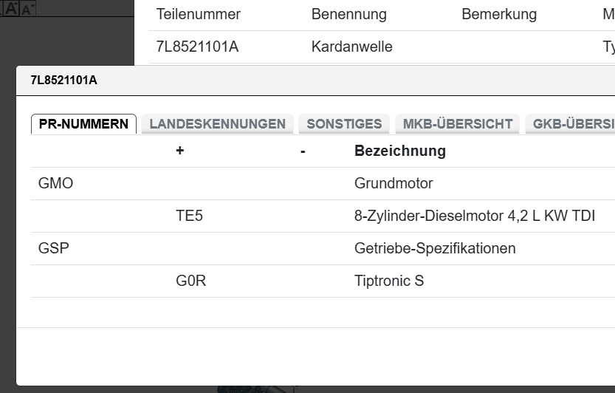Click the Tiptronic S description
This screenshot has width=615, height=393.
tap(389, 281)
